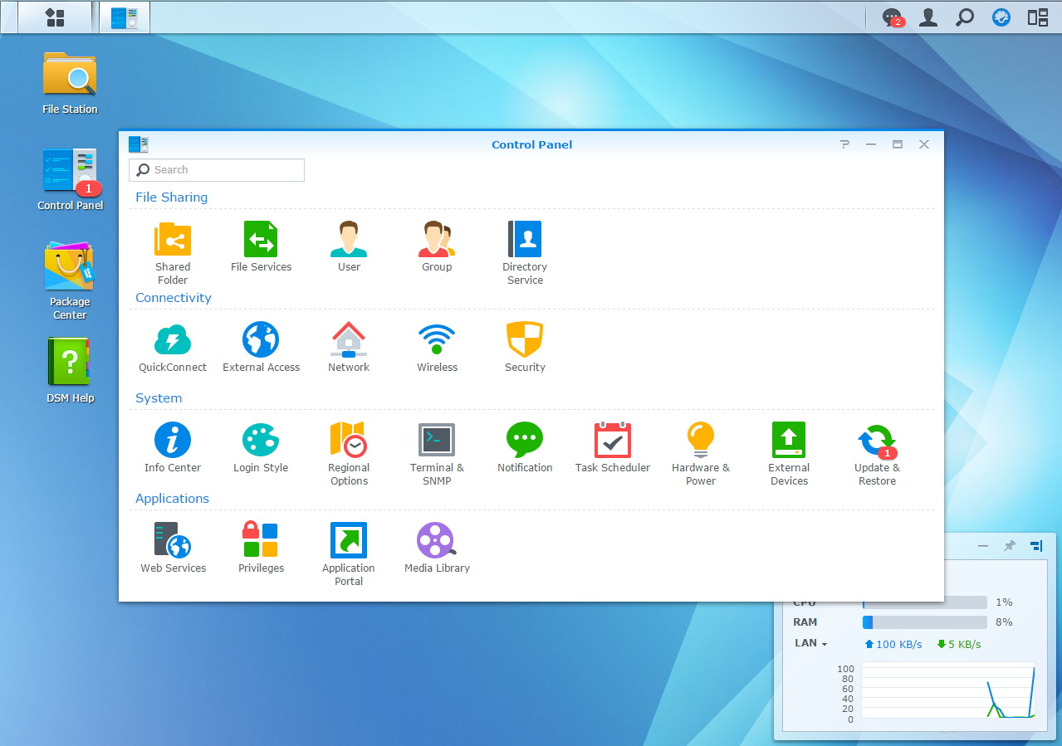Open Wireless settings
The image size is (1062, 746).
(437, 339)
